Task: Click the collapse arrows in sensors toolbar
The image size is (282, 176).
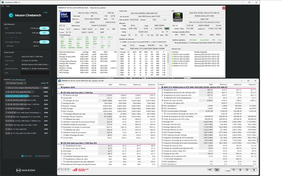Action: click(x=67, y=170)
